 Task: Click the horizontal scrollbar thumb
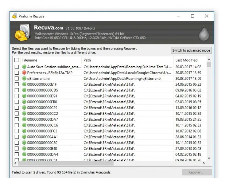tap(66, 163)
